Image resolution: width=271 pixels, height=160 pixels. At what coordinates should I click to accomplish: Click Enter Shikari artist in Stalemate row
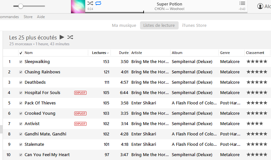[144, 144]
